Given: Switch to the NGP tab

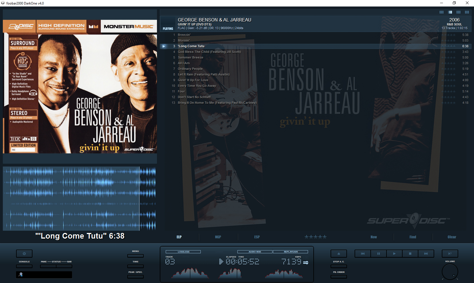Looking at the screenshot, I should pos(218,237).
